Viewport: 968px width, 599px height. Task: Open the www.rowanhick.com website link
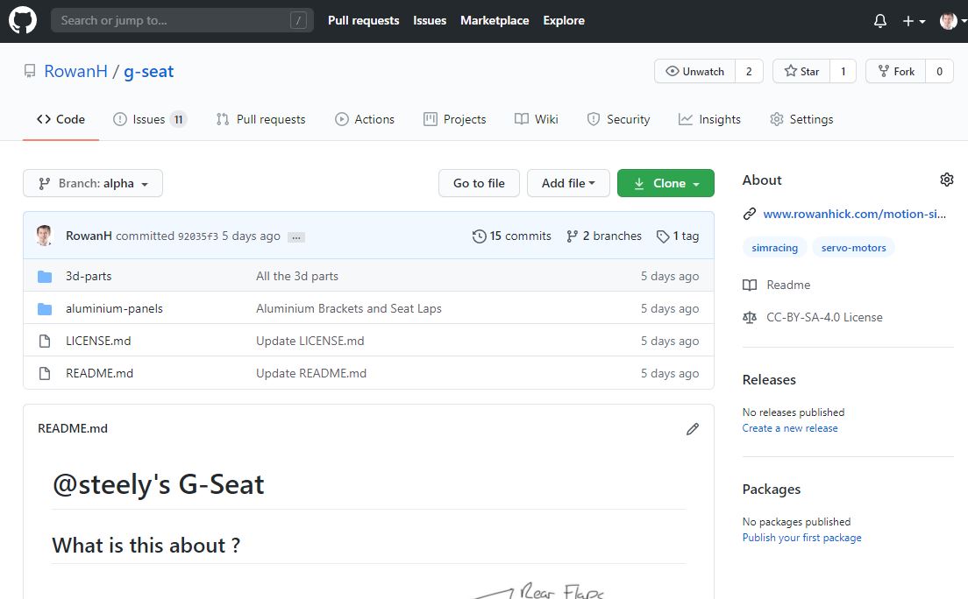pos(854,214)
